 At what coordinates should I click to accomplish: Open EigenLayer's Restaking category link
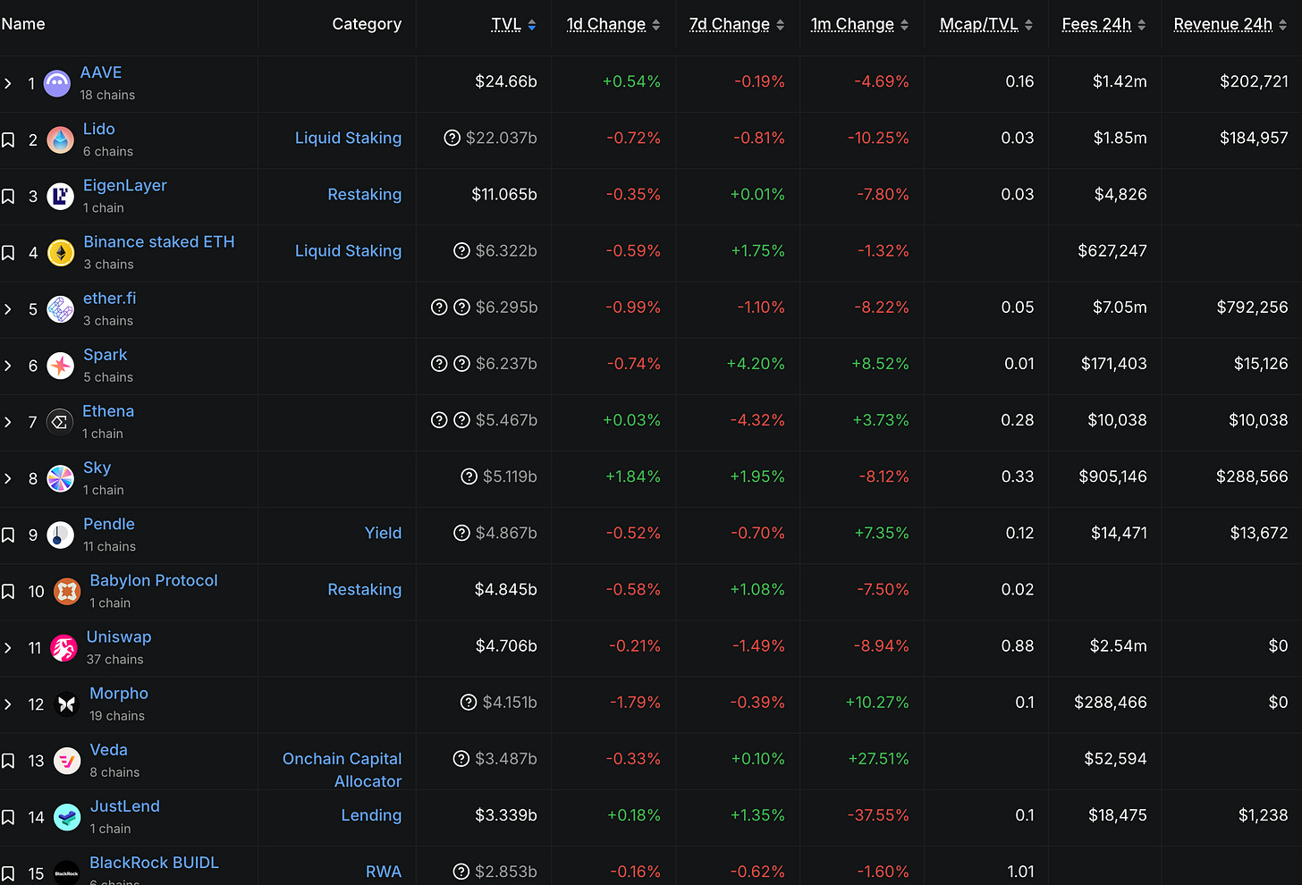364,194
